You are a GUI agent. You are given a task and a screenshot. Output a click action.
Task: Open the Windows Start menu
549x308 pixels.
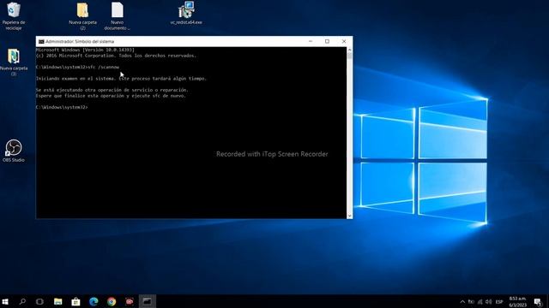click(x=5, y=301)
